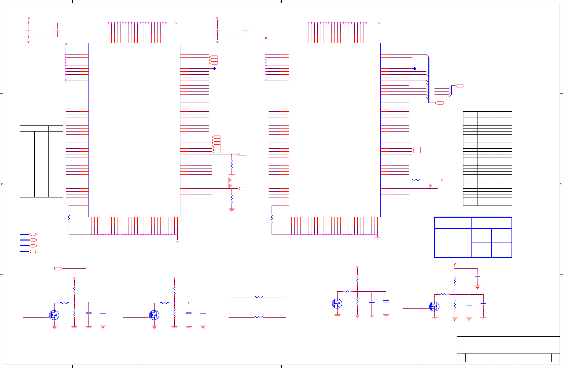Select the left large IC symbol with black outline
Image resolution: width=563 pixels, height=368 pixels.
pos(134,130)
